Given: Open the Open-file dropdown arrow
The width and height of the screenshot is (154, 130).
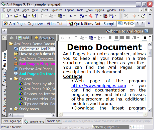Looking at the screenshot, I should click(20, 16).
